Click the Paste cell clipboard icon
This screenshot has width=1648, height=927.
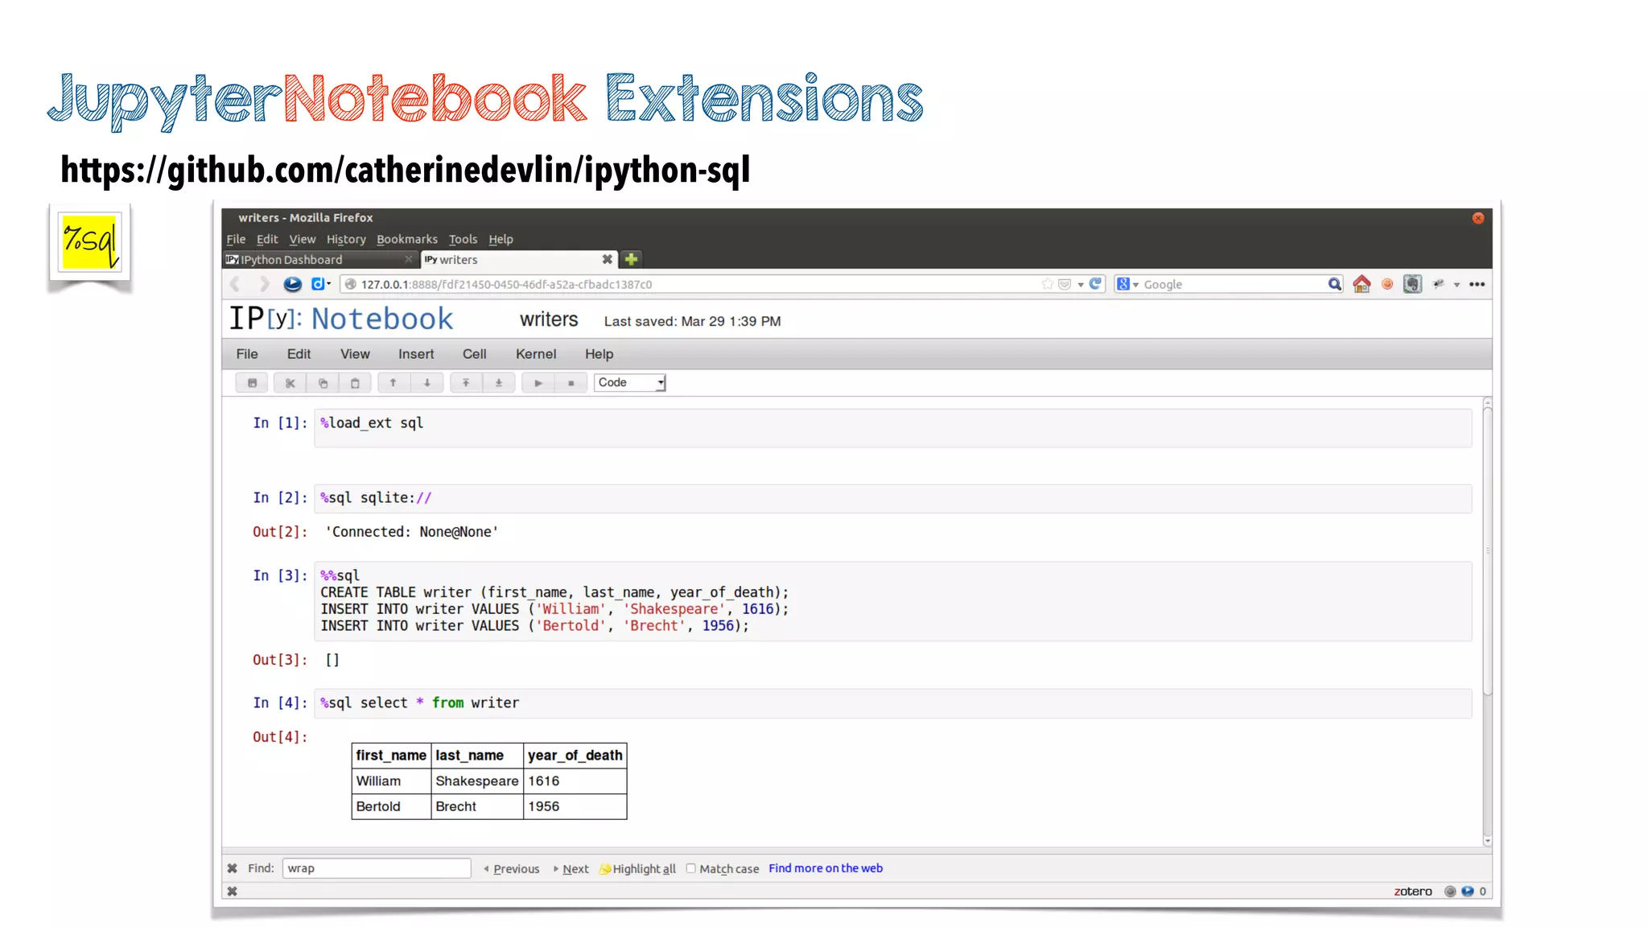(x=355, y=383)
